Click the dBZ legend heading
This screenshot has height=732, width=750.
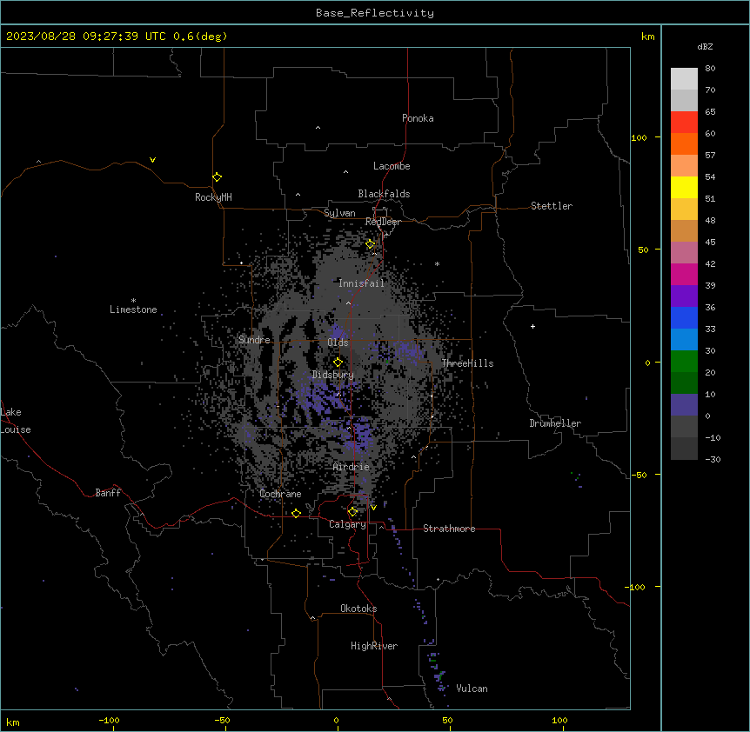tap(705, 46)
